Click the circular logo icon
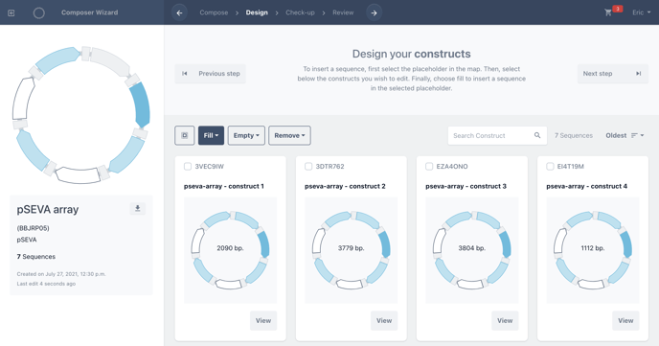Screen dimensions: 659x346 click(39, 12)
